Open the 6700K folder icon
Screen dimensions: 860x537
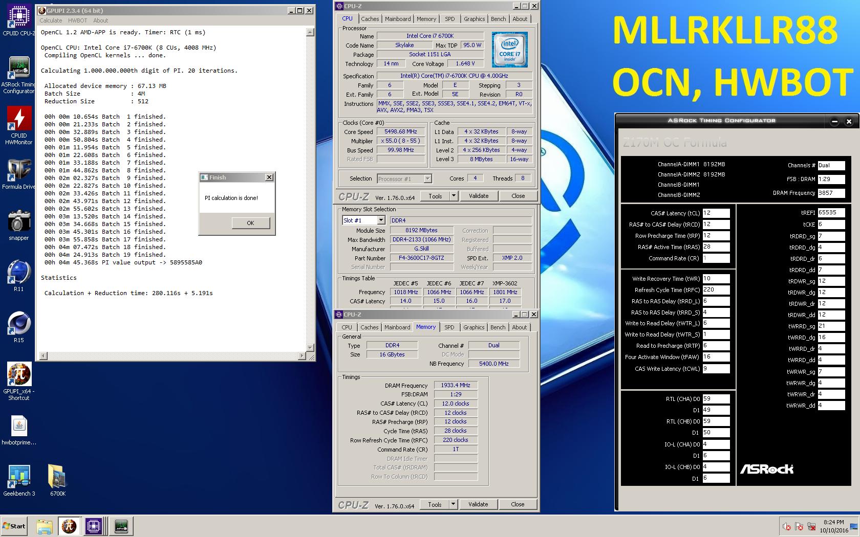coord(57,481)
